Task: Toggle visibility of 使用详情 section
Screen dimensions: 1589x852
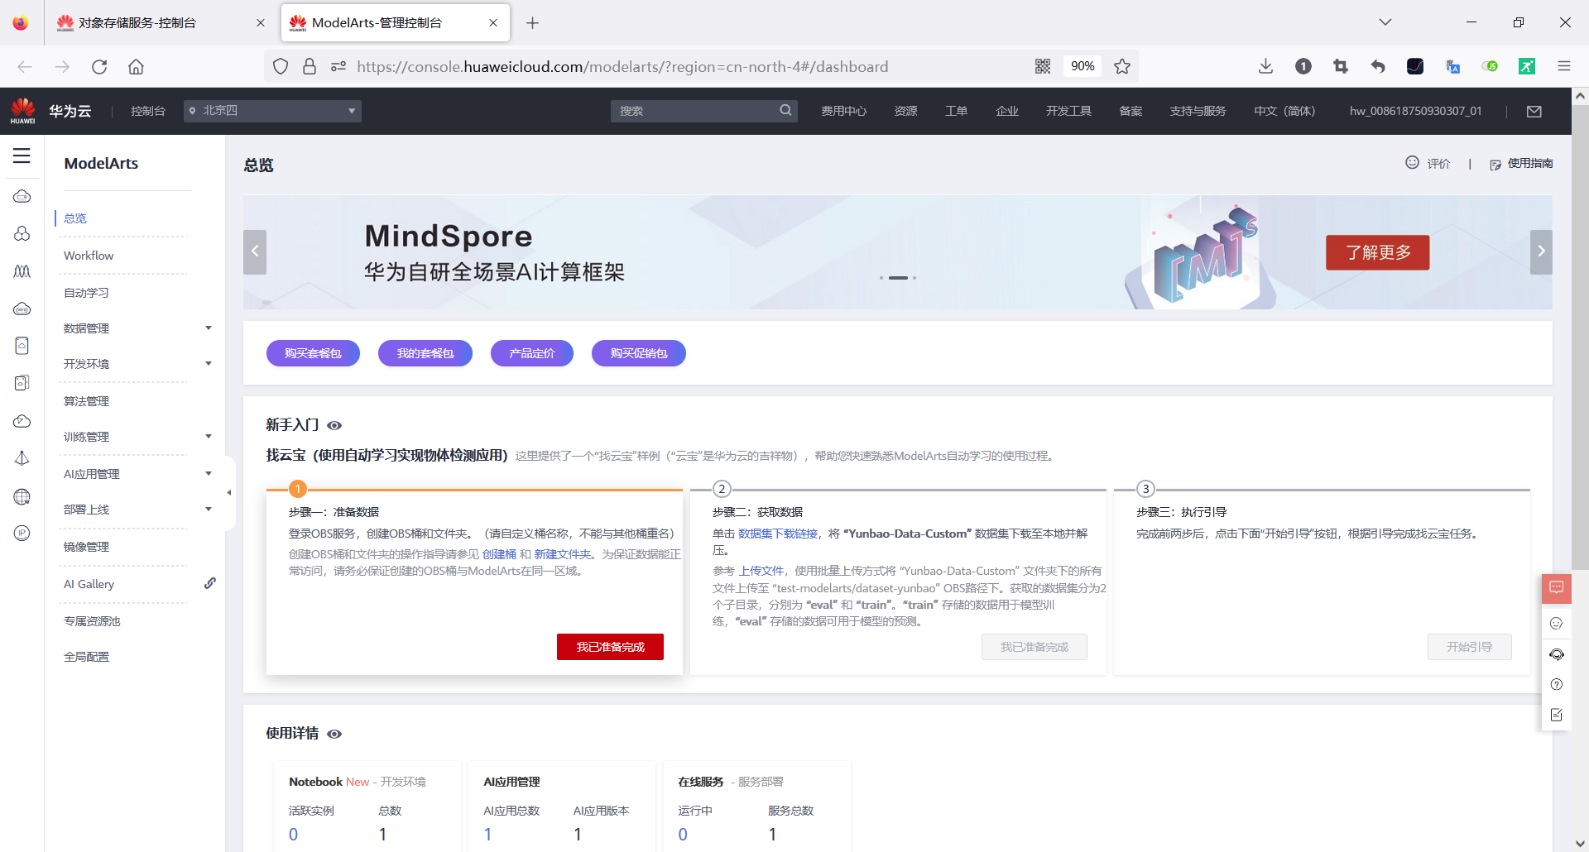Action: click(334, 734)
